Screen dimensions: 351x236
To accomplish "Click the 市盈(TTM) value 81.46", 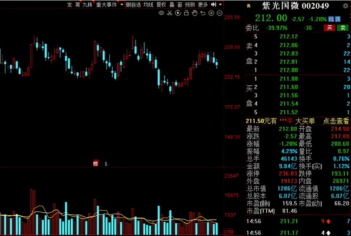I will 290,211.
